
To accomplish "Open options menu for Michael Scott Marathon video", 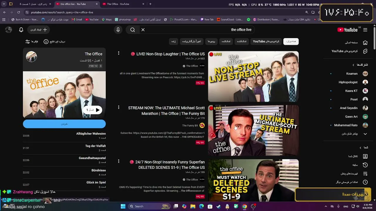I will (119, 108).
